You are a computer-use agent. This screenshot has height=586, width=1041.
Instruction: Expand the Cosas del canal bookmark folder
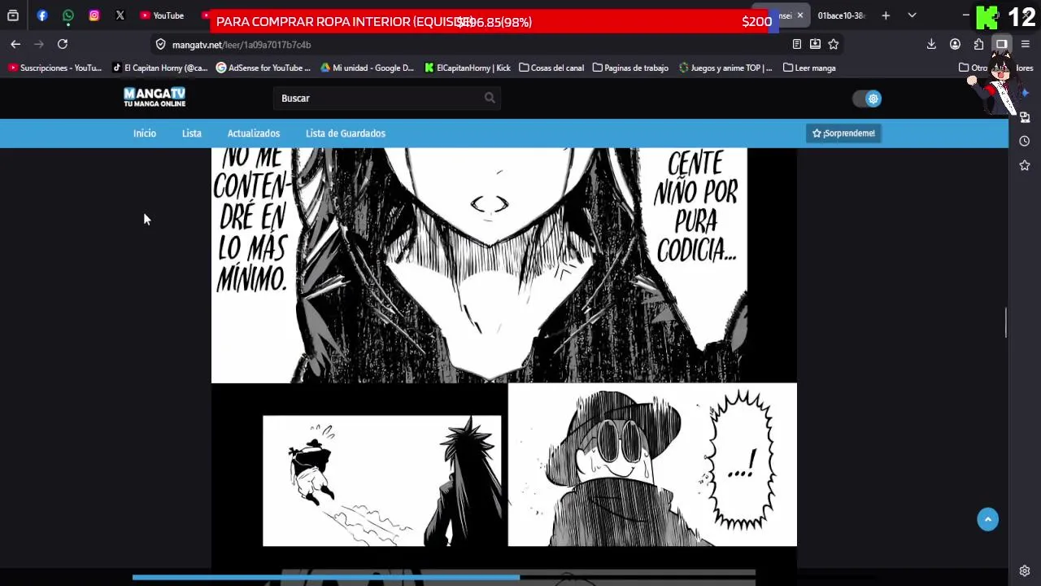pyautogui.click(x=551, y=68)
